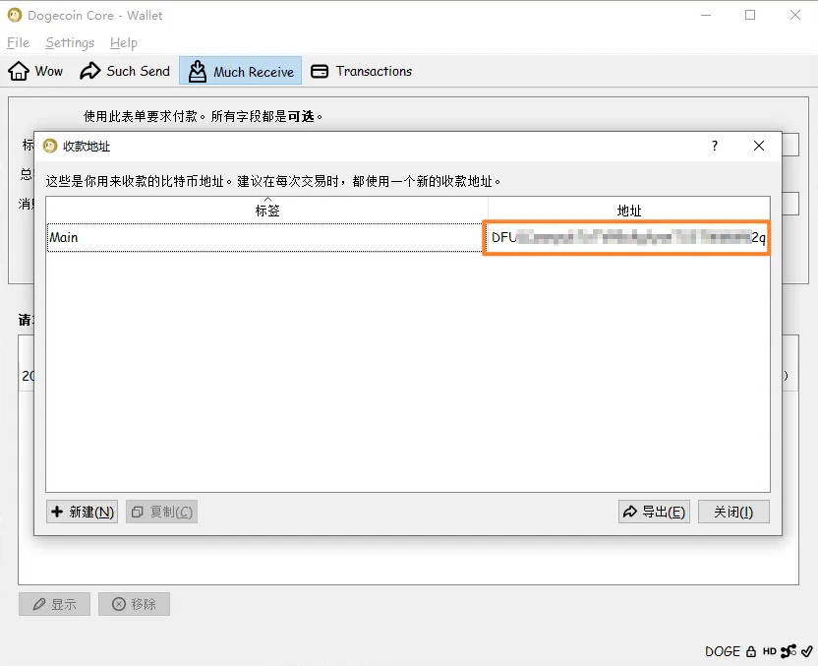
Task: Click the 新建(N) button
Action: click(x=82, y=512)
